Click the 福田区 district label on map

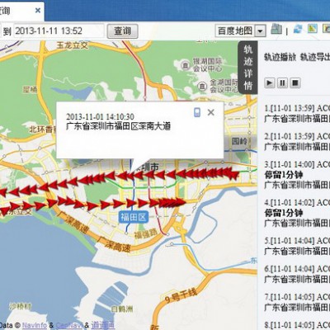tap(134, 217)
